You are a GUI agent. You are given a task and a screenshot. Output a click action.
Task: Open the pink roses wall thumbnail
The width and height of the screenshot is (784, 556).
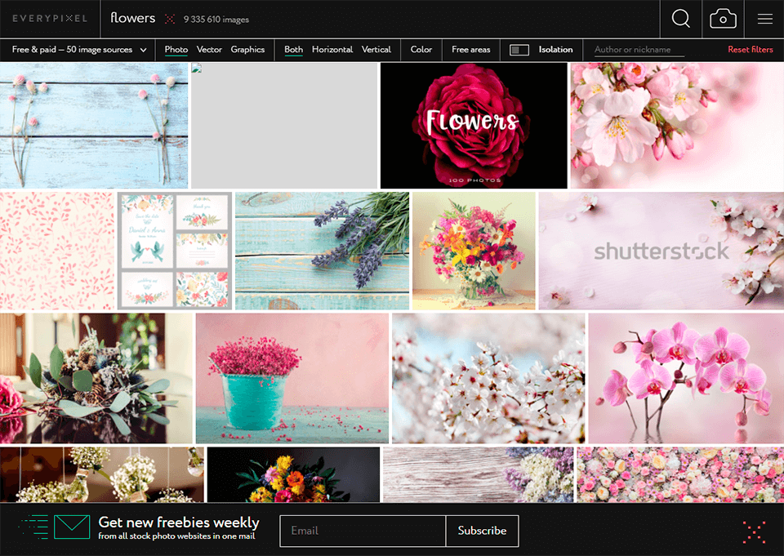tap(680, 474)
